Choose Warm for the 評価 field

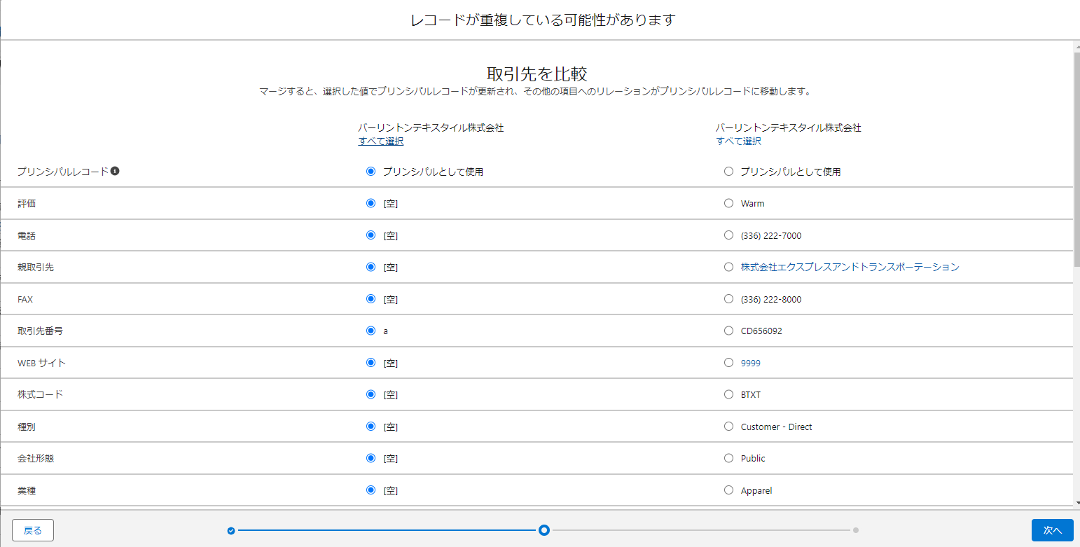(728, 203)
